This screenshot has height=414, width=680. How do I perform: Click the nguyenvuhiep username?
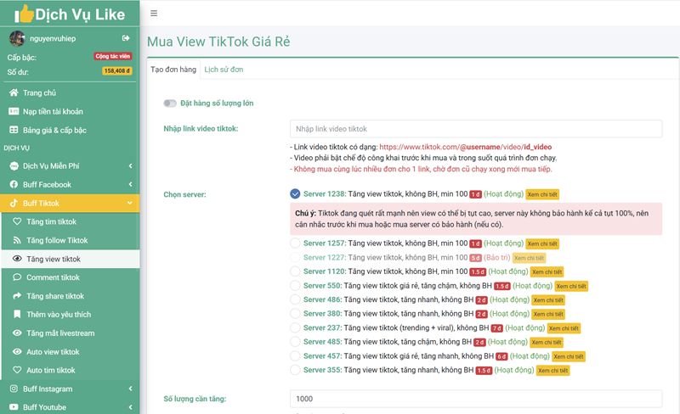[x=53, y=38]
